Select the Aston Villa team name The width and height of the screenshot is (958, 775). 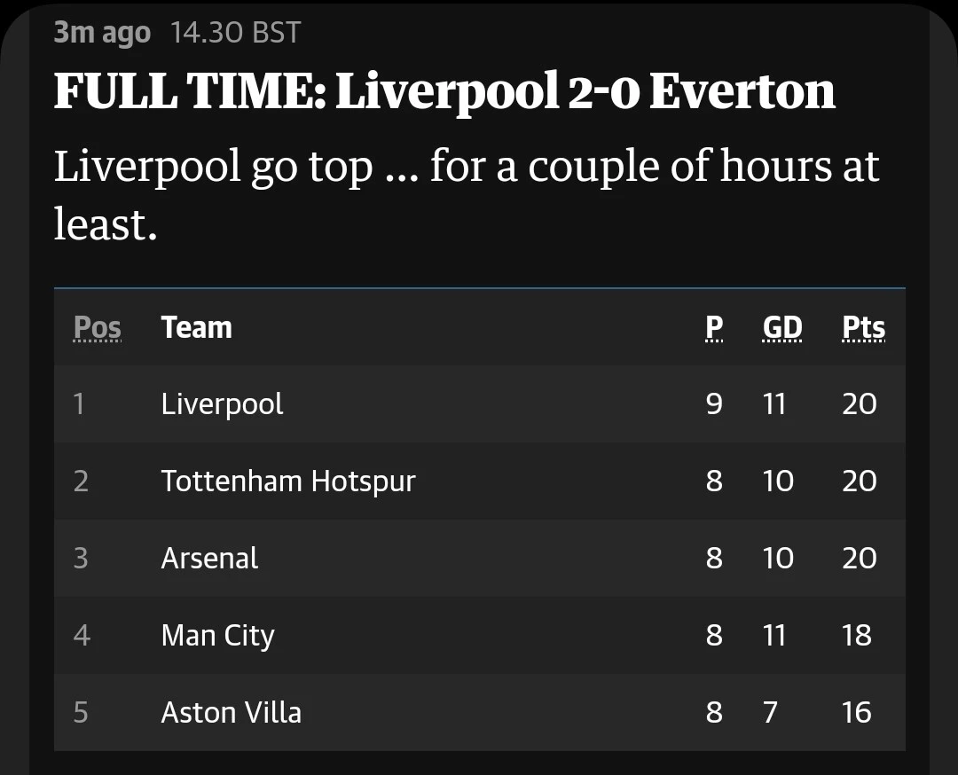(232, 713)
